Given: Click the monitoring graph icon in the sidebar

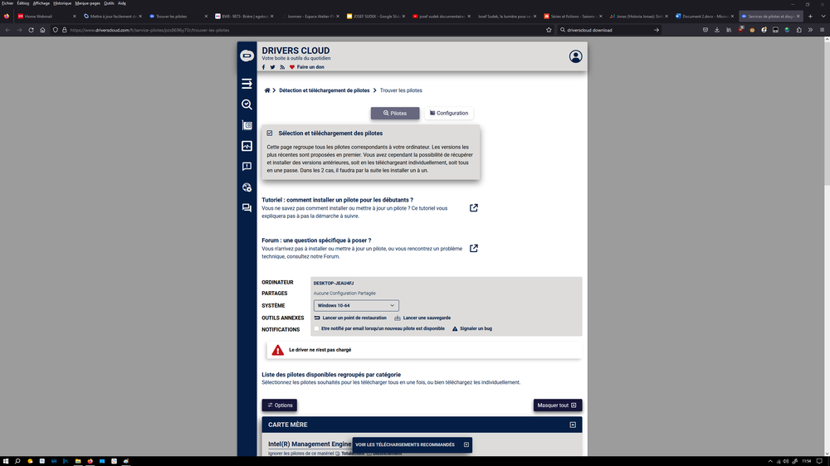Looking at the screenshot, I should (x=247, y=146).
